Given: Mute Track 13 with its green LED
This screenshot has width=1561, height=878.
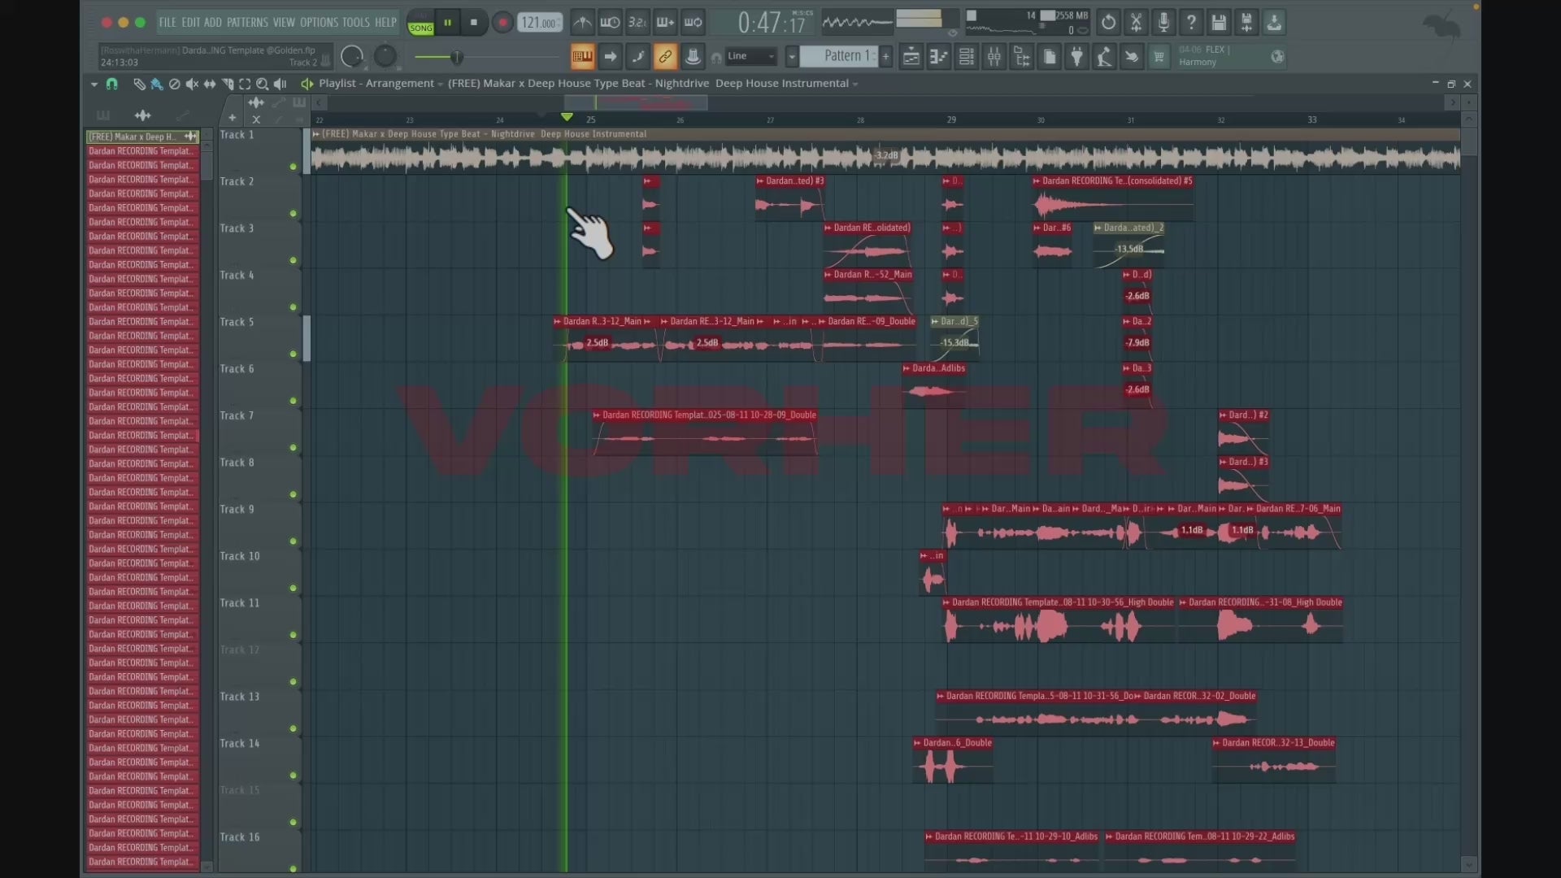Looking at the screenshot, I should click(293, 728).
